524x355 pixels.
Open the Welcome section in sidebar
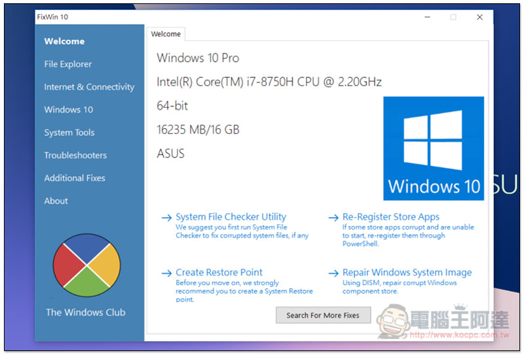[x=64, y=41]
